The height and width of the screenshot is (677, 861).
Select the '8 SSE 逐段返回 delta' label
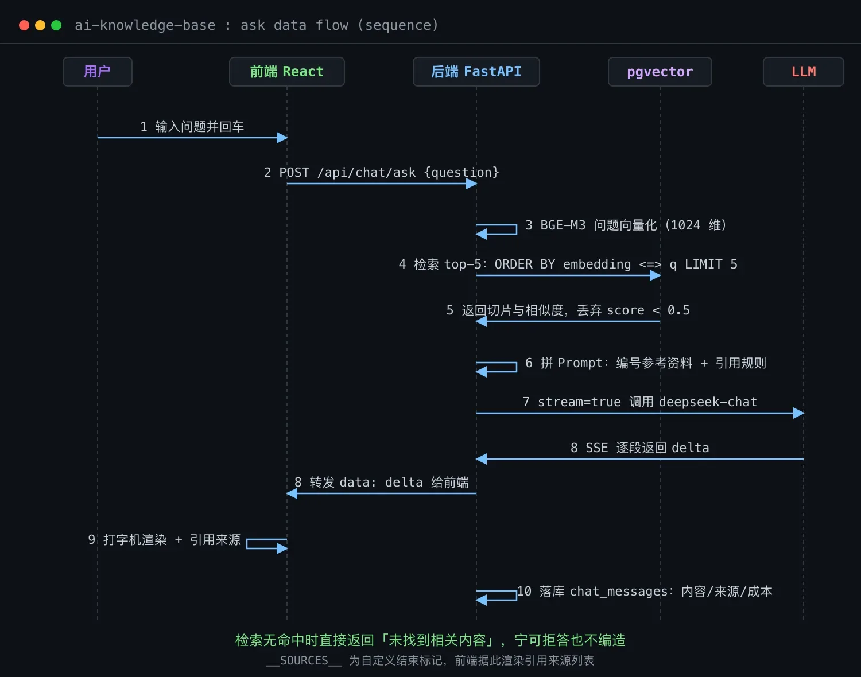640,448
